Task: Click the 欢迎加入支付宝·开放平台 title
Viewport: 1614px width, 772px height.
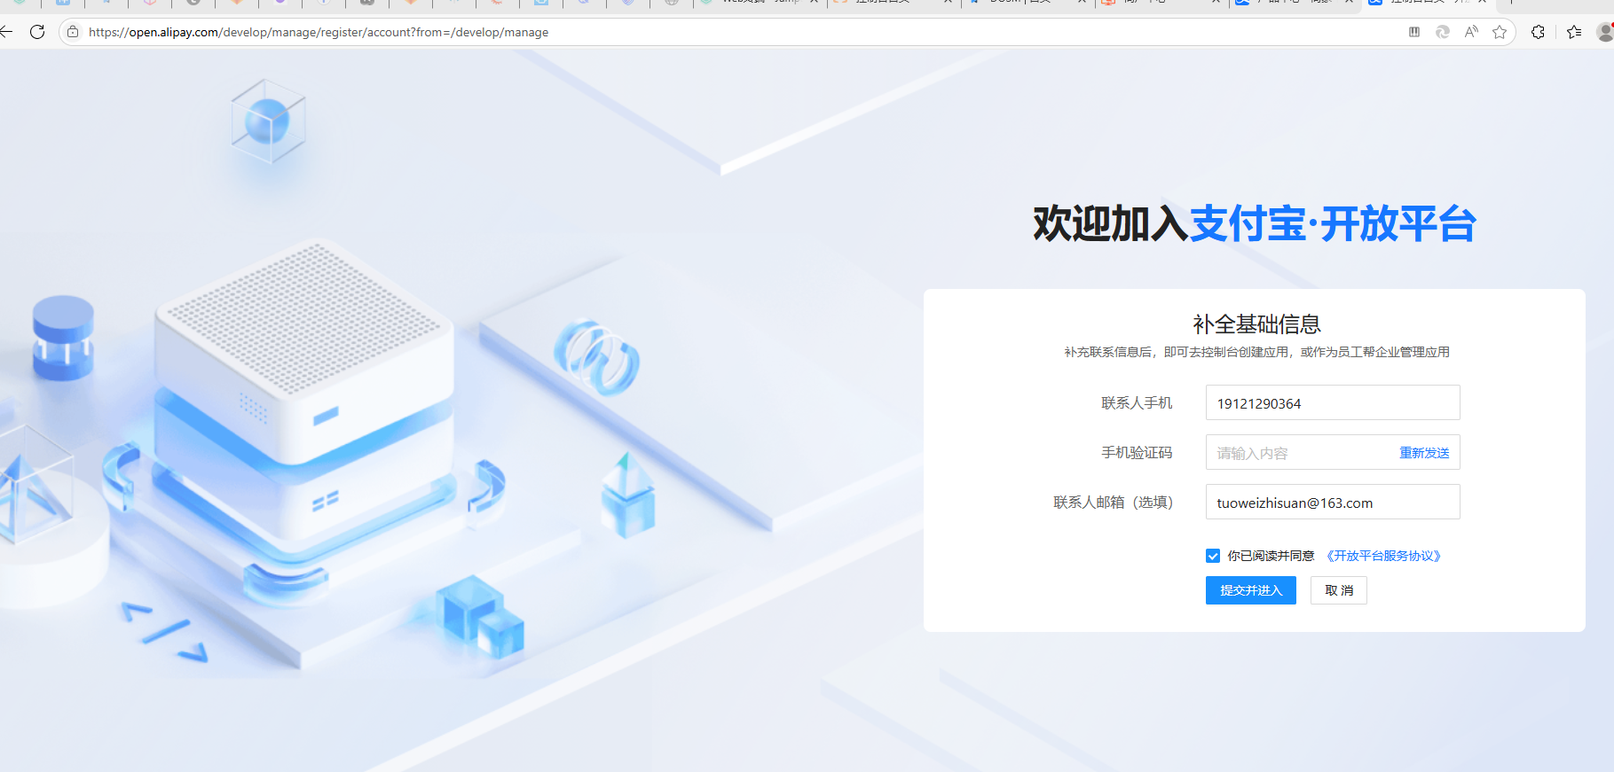Action: coord(1255,223)
